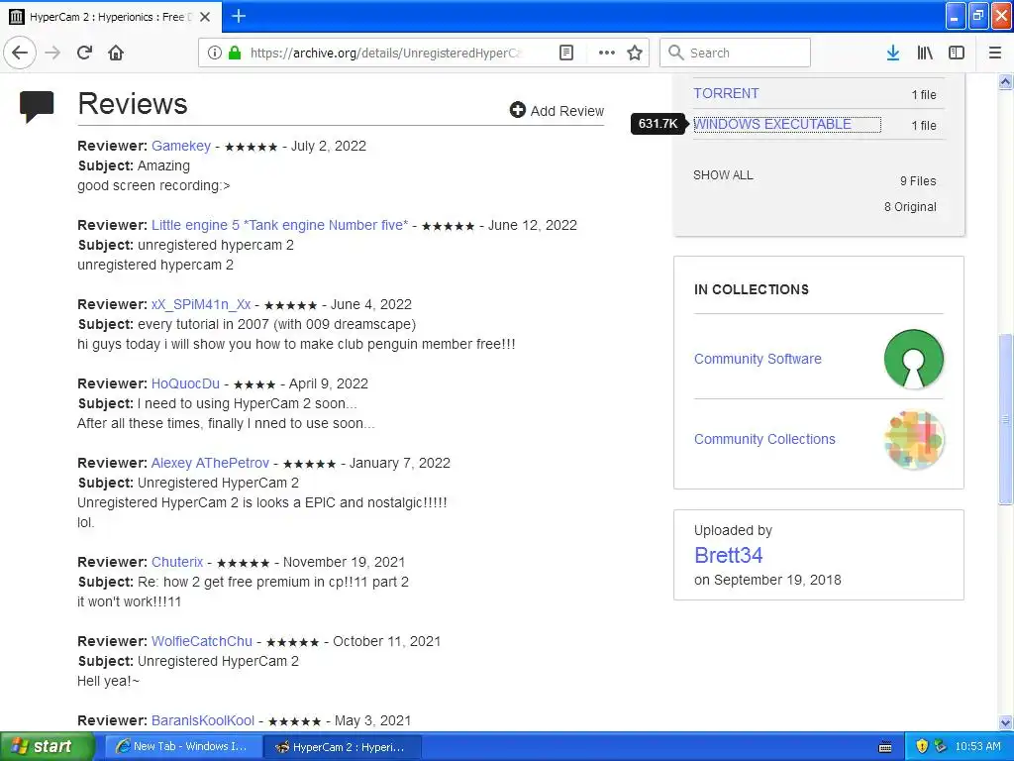Open reviewer HoQuocDu profile
The width and height of the screenshot is (1014, 761).
[185, 383]
